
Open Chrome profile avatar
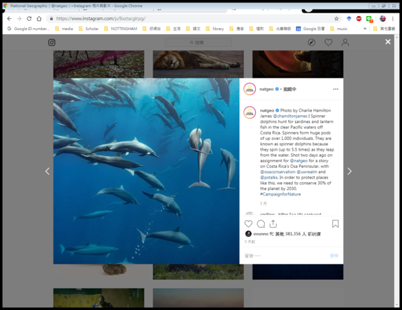[383, 19]
